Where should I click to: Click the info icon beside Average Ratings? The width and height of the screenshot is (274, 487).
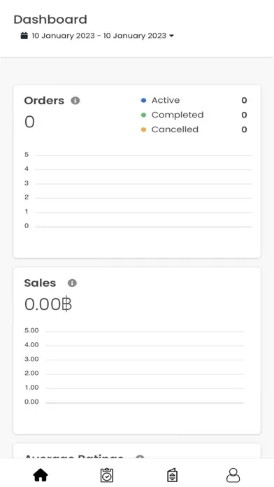tap(140, 457)
